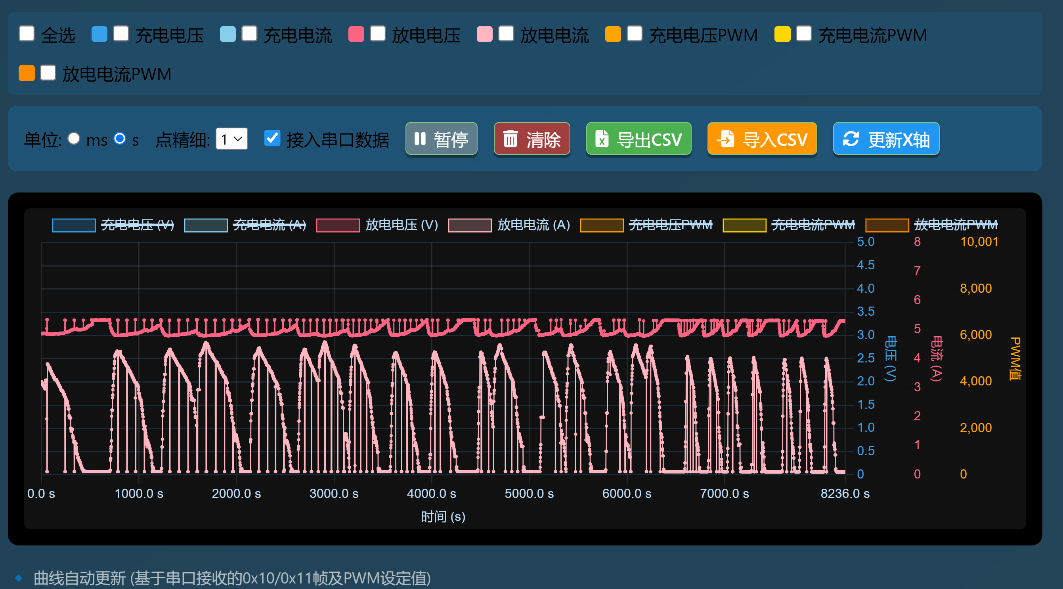Toggle 放电电流 (A) legend box in chart

point(470,225)
